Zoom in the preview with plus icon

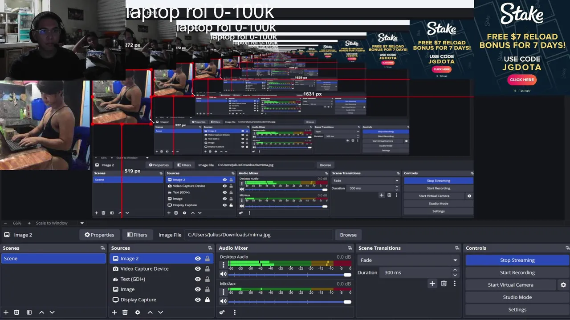[29, 223]
